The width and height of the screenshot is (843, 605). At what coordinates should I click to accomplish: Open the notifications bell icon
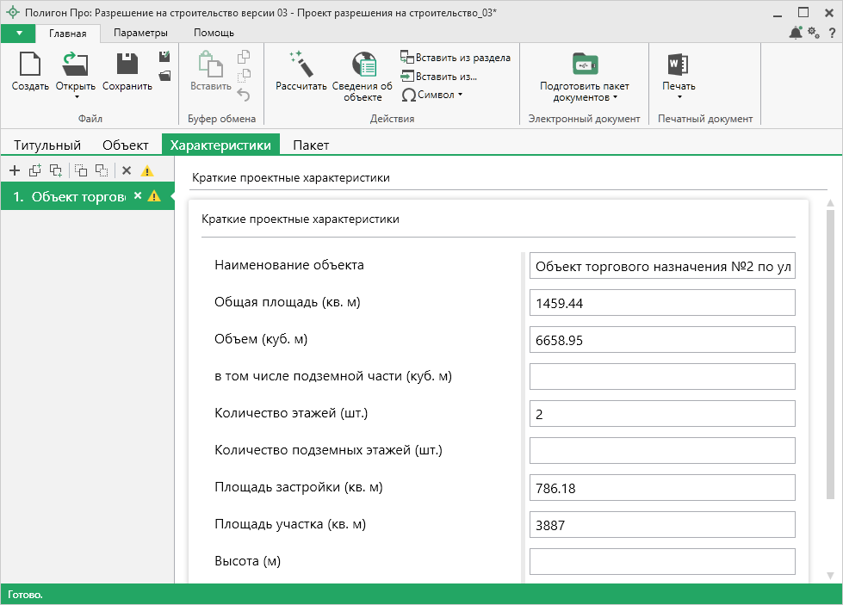[795, 33]
